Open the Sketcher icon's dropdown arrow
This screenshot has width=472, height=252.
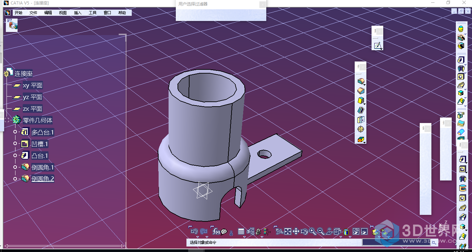point(382,49)
